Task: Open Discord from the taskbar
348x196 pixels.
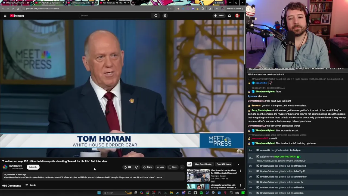Action: pos(183,193)
